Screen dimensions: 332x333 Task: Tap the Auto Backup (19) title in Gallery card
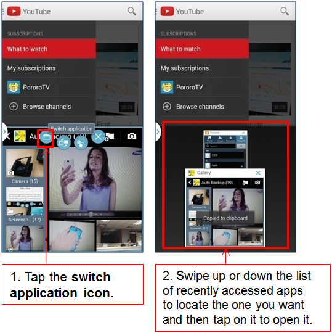(x=217, y=183)
